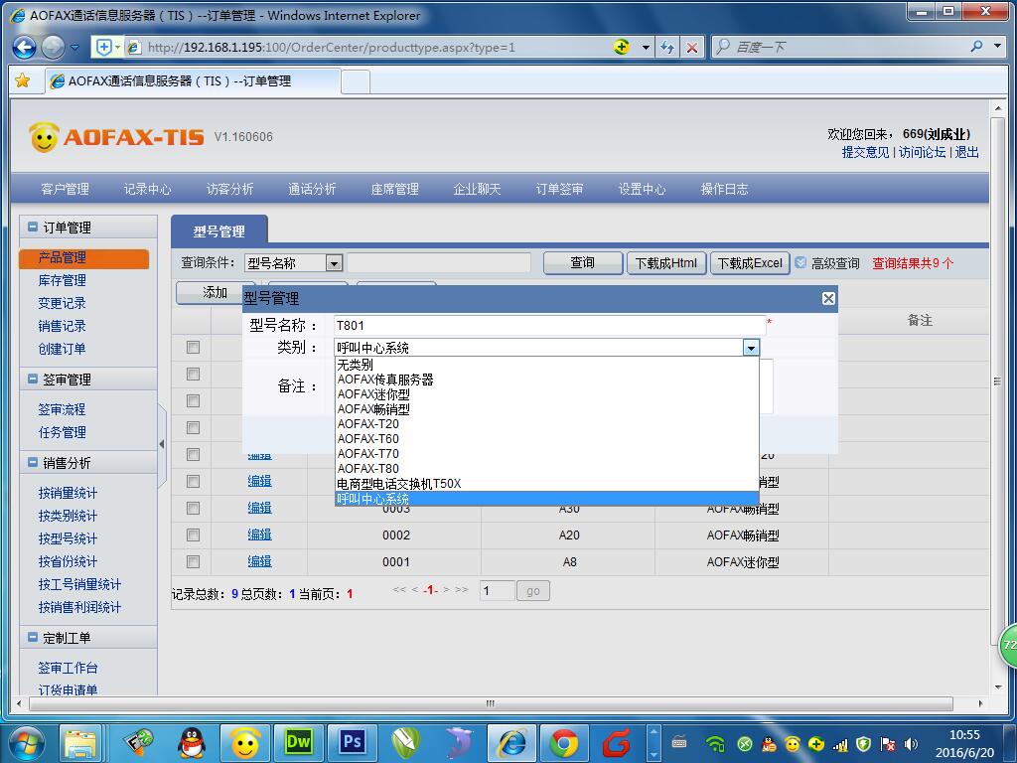Select AOFAX-T60 from the 类别 dropdown
Image resolution: width=1017 pixels, height=763 pixels.
369,438
